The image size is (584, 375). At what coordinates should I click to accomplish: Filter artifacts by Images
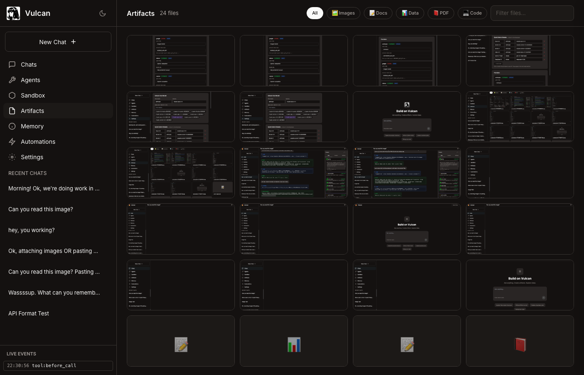coord(343,13)
